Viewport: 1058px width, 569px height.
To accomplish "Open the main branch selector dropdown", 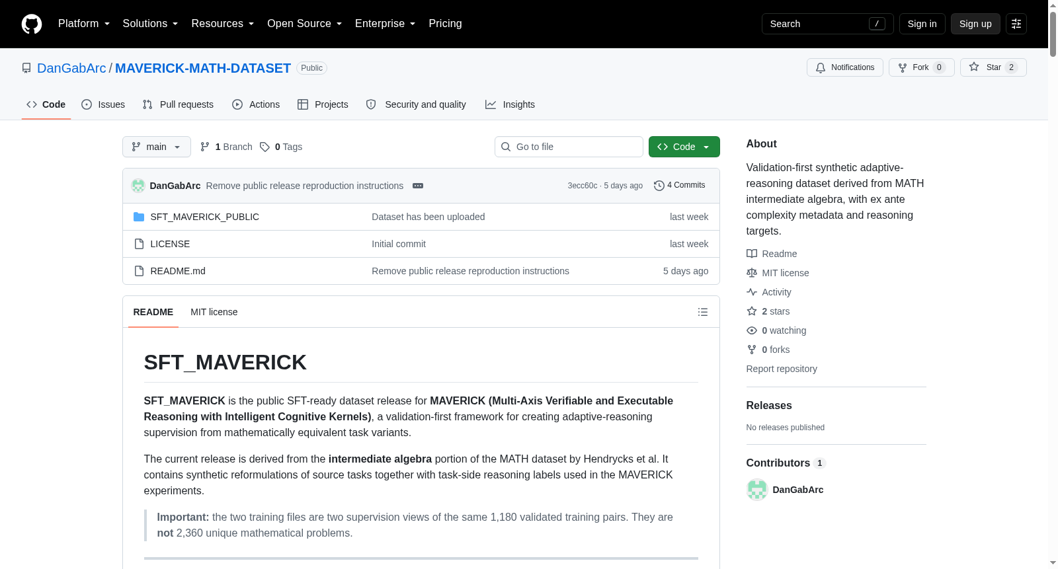I will click(x=157, y=147).
